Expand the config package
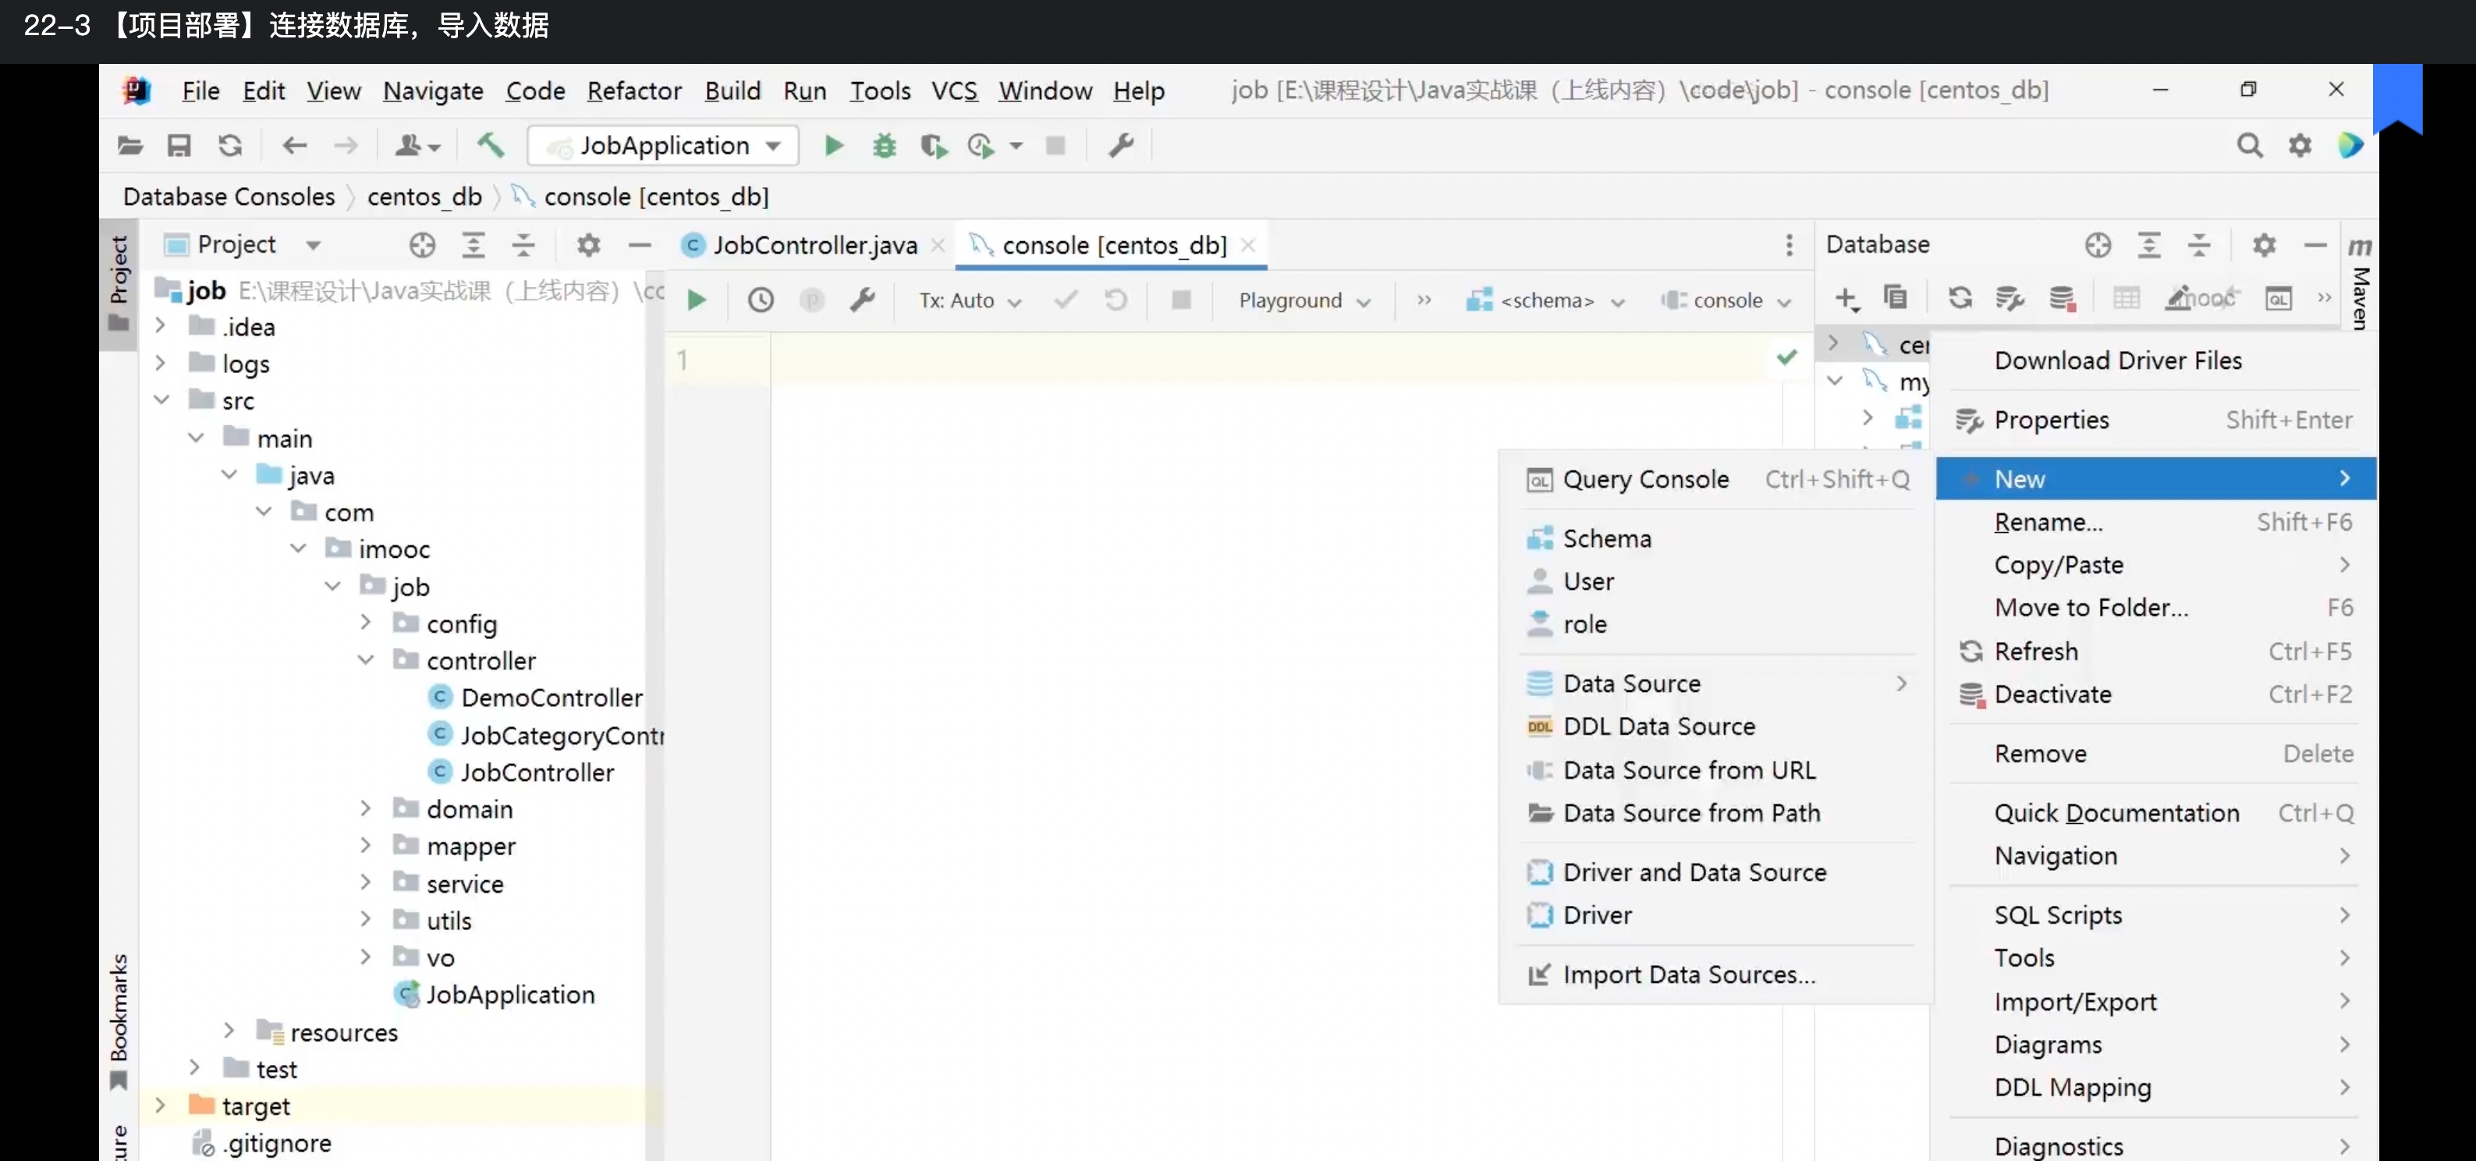The image size is (2476, 1161). [x=365, y=623]
